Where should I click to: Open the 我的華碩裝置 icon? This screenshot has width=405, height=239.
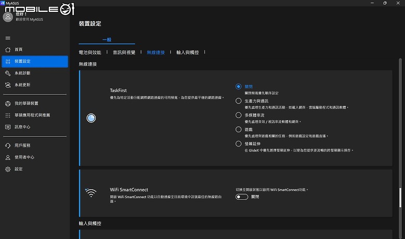(8, 103)
